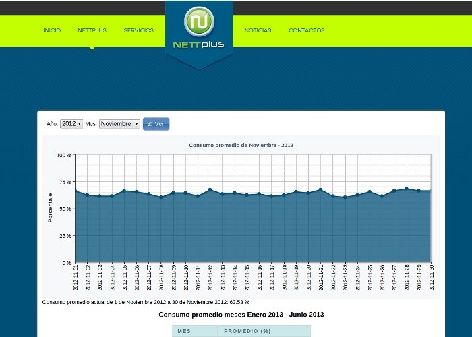Screen dimensions: 472x337
Task: Click the 2012-11-12 data point on chart
Action: [210, 190]
